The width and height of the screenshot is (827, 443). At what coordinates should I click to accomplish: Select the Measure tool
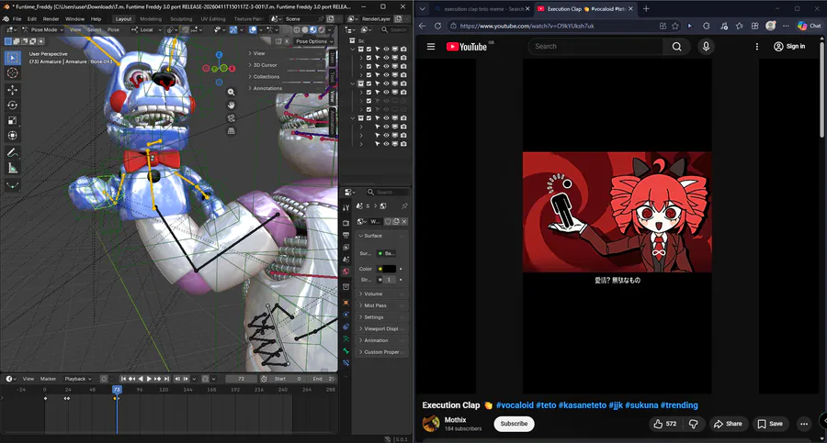pos(13,168)
